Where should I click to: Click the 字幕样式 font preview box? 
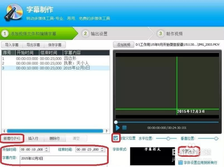point(152,156)
